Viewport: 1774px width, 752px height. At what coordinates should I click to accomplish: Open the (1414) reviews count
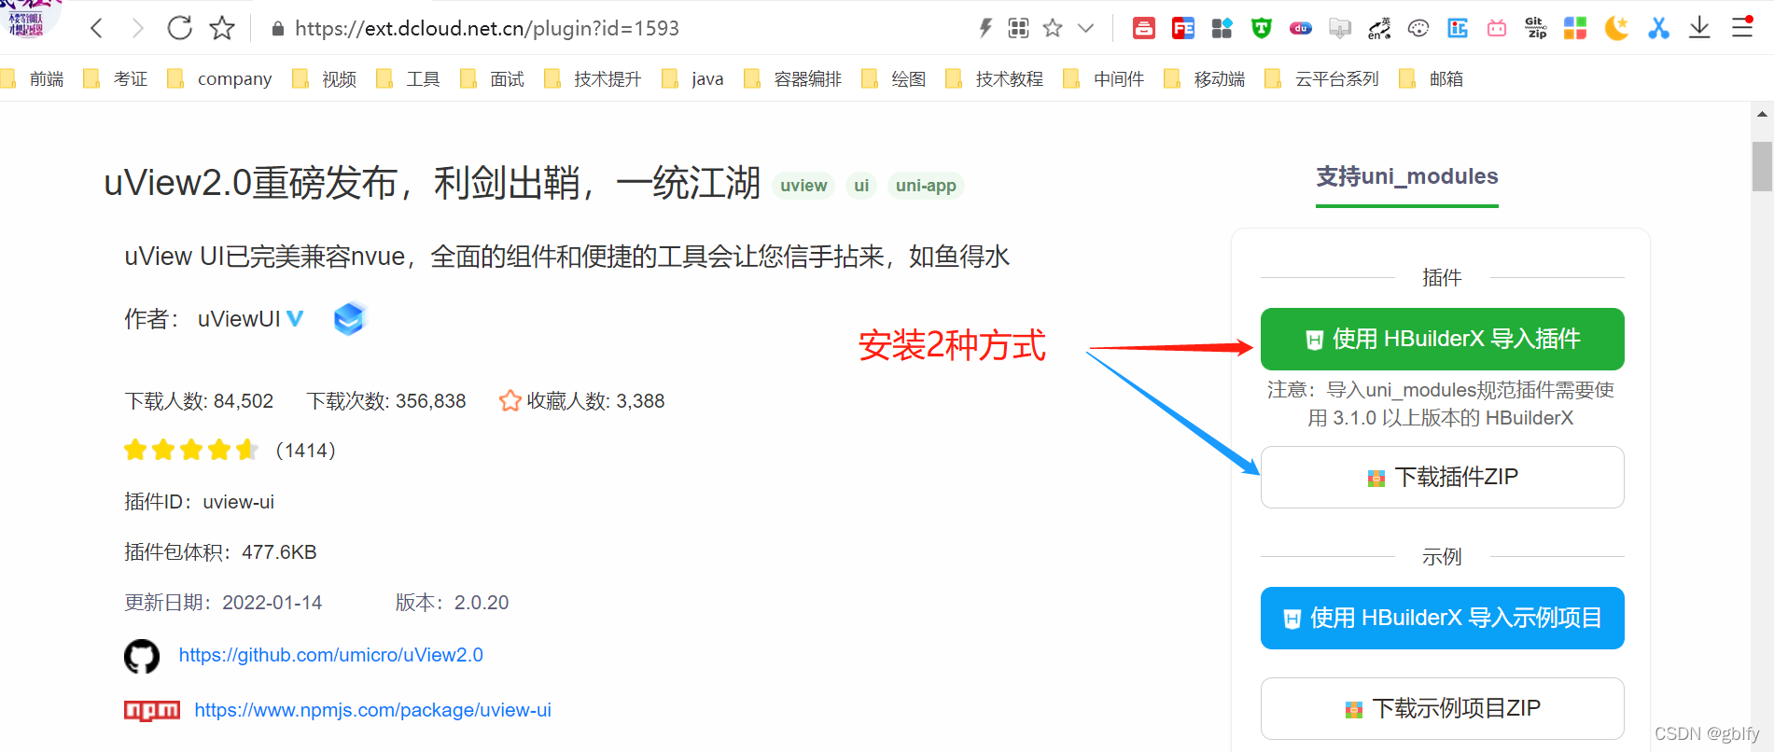(x=305, y=451)
